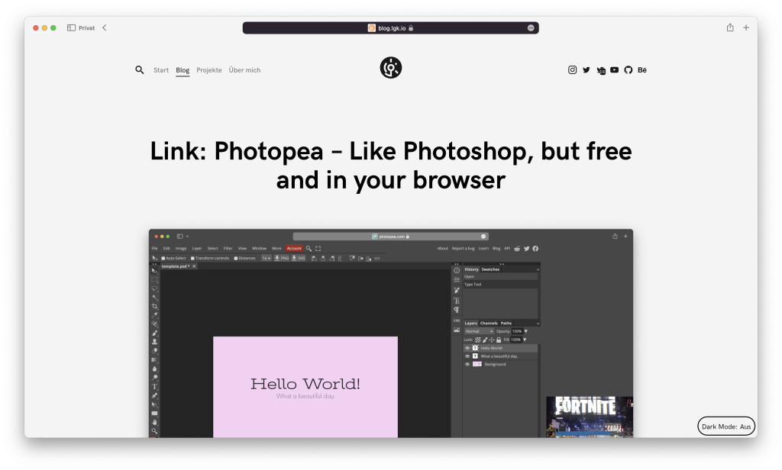Open a new tab with Safari's plus icon

click(746, 28)
